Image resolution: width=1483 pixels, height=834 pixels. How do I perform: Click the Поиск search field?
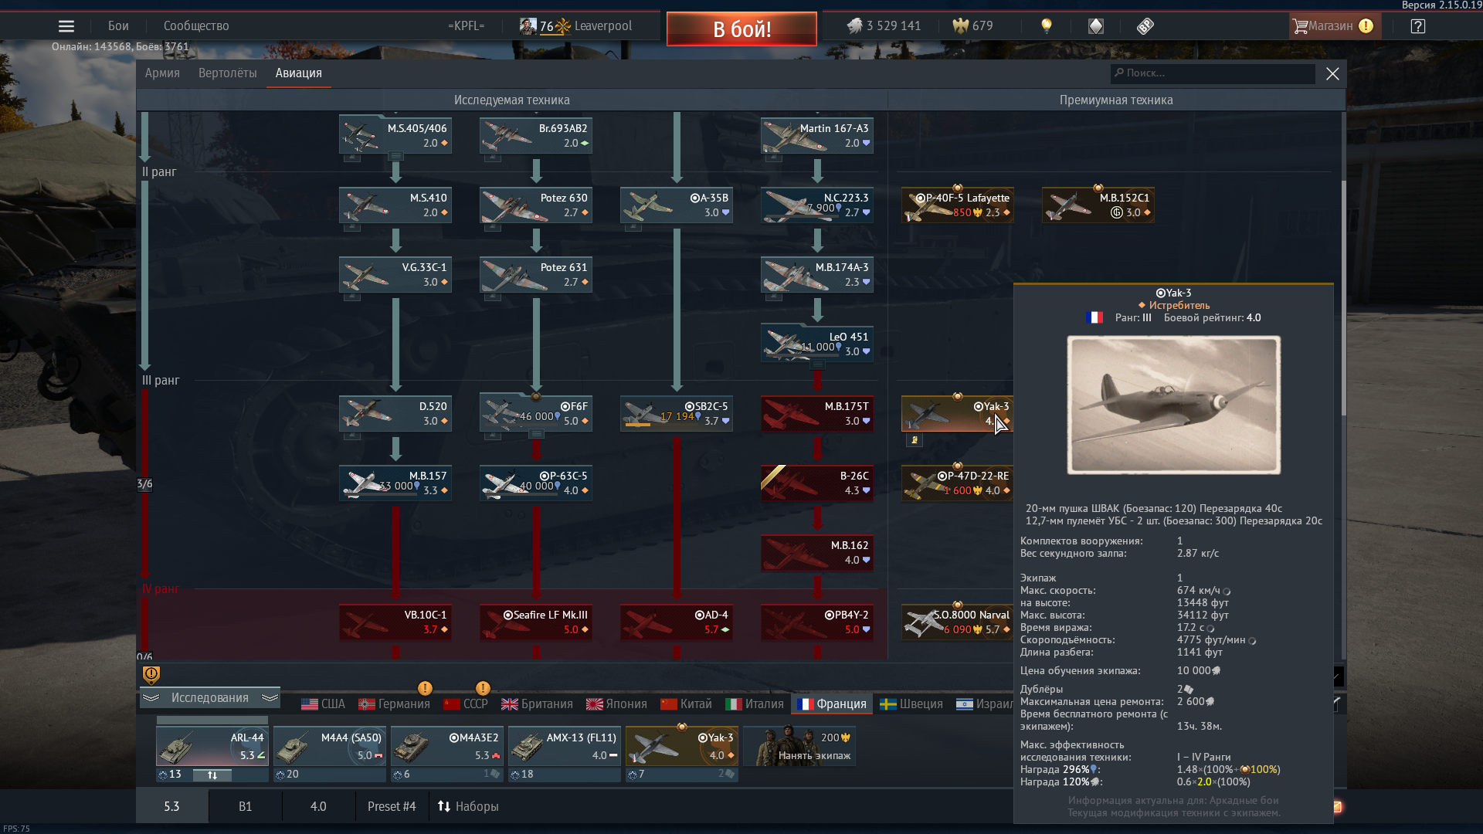point(1213,73)
